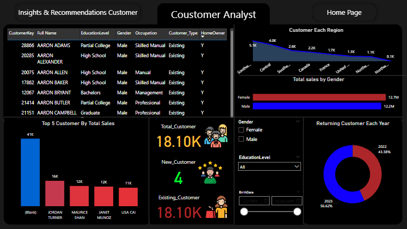Screen dimensions: 407x229
Task: Click the Total_Customer group of people icon
Action: 216,137
